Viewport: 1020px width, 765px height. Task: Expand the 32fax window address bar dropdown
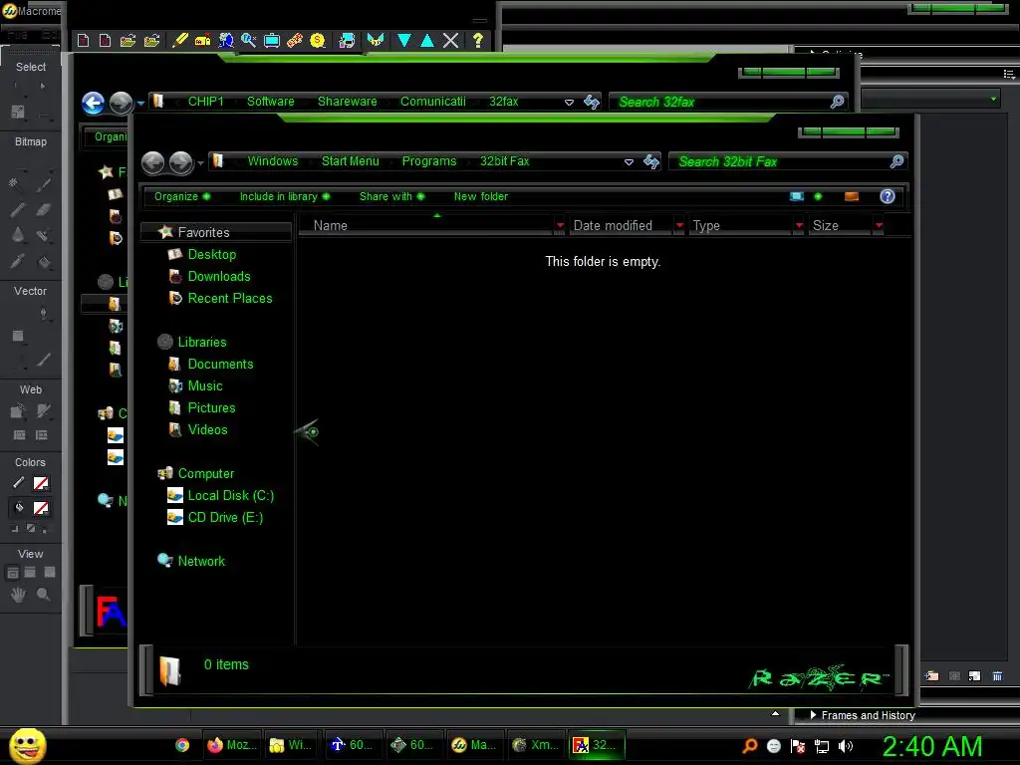569,103
